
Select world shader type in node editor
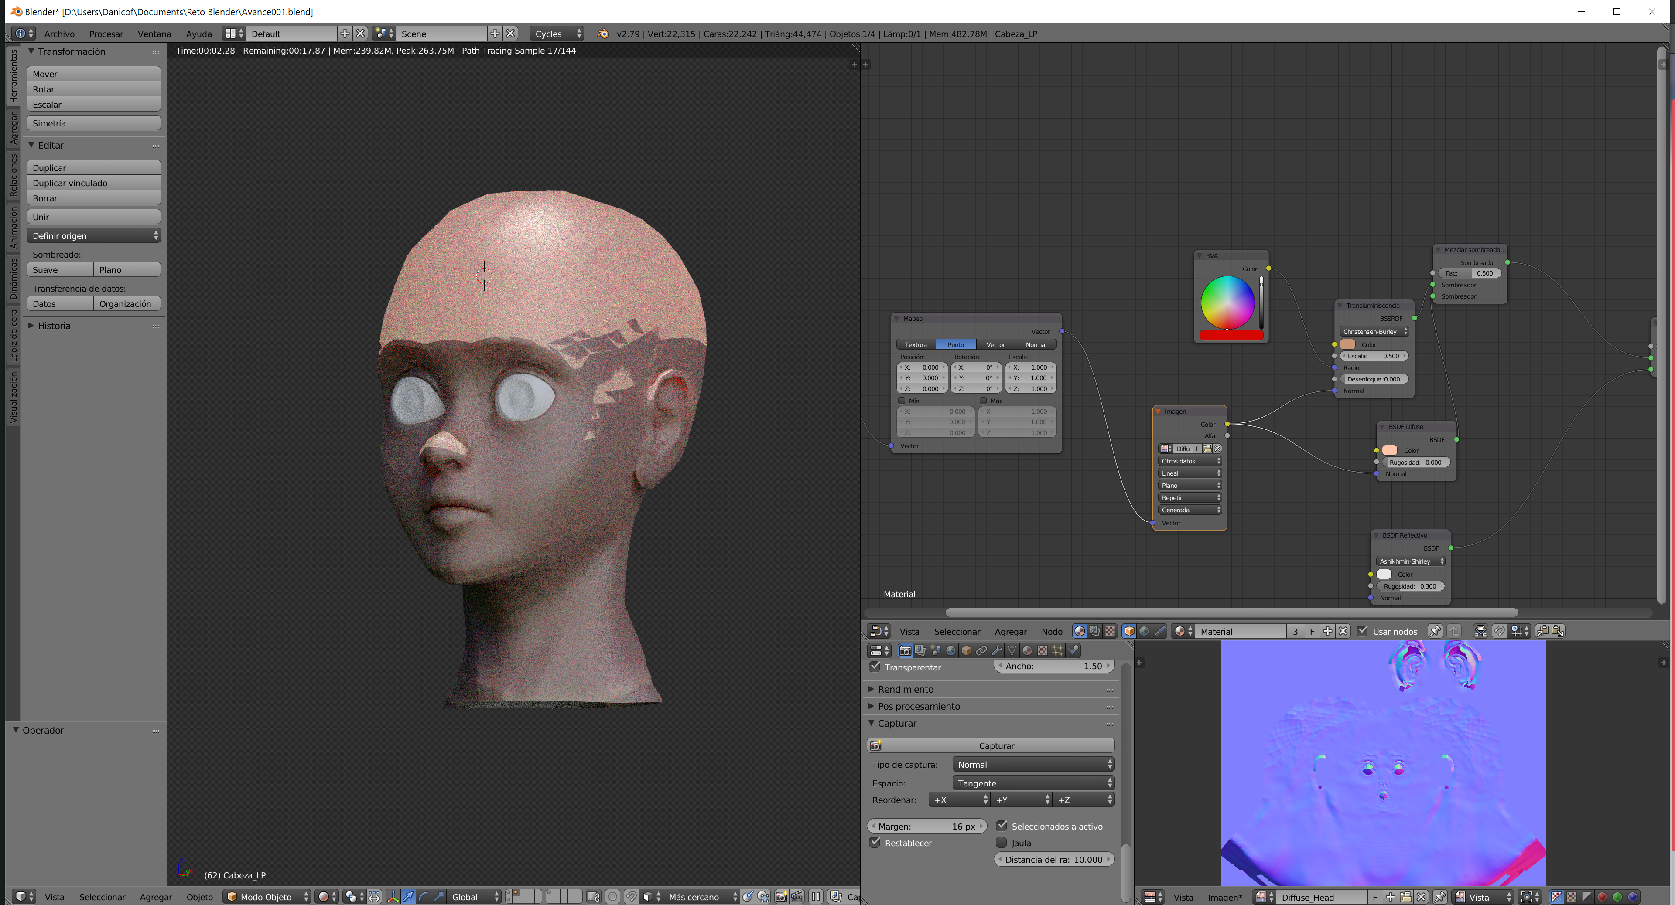click(1145, 631)
